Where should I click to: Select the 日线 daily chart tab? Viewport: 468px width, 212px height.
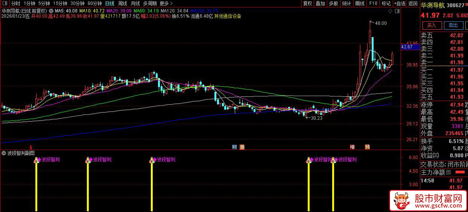[x=110, y=4]
